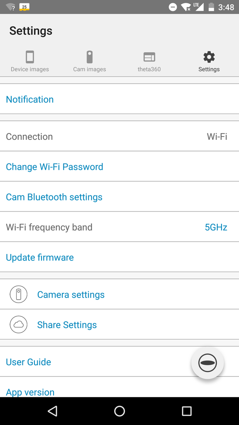239x425 pixels.
Task: Switch to the Cam images tab label
Action: point(90,69)
